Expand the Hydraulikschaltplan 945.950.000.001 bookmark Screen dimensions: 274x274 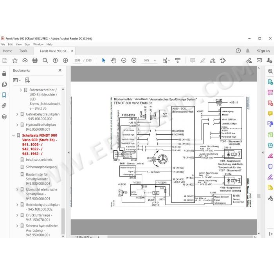[17, 125]
